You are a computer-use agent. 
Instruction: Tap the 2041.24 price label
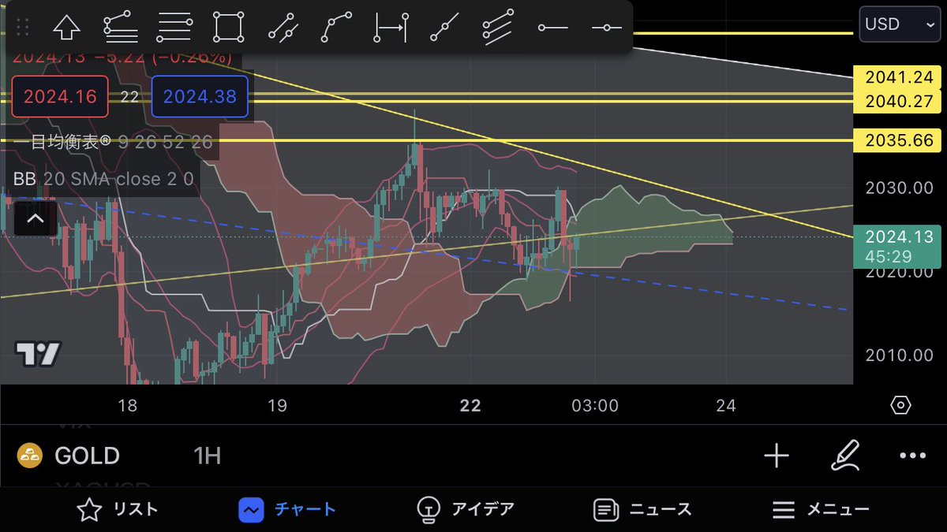(898, 77)
